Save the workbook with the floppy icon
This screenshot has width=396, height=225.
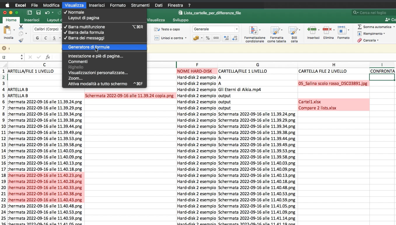(x=39, y=13)
